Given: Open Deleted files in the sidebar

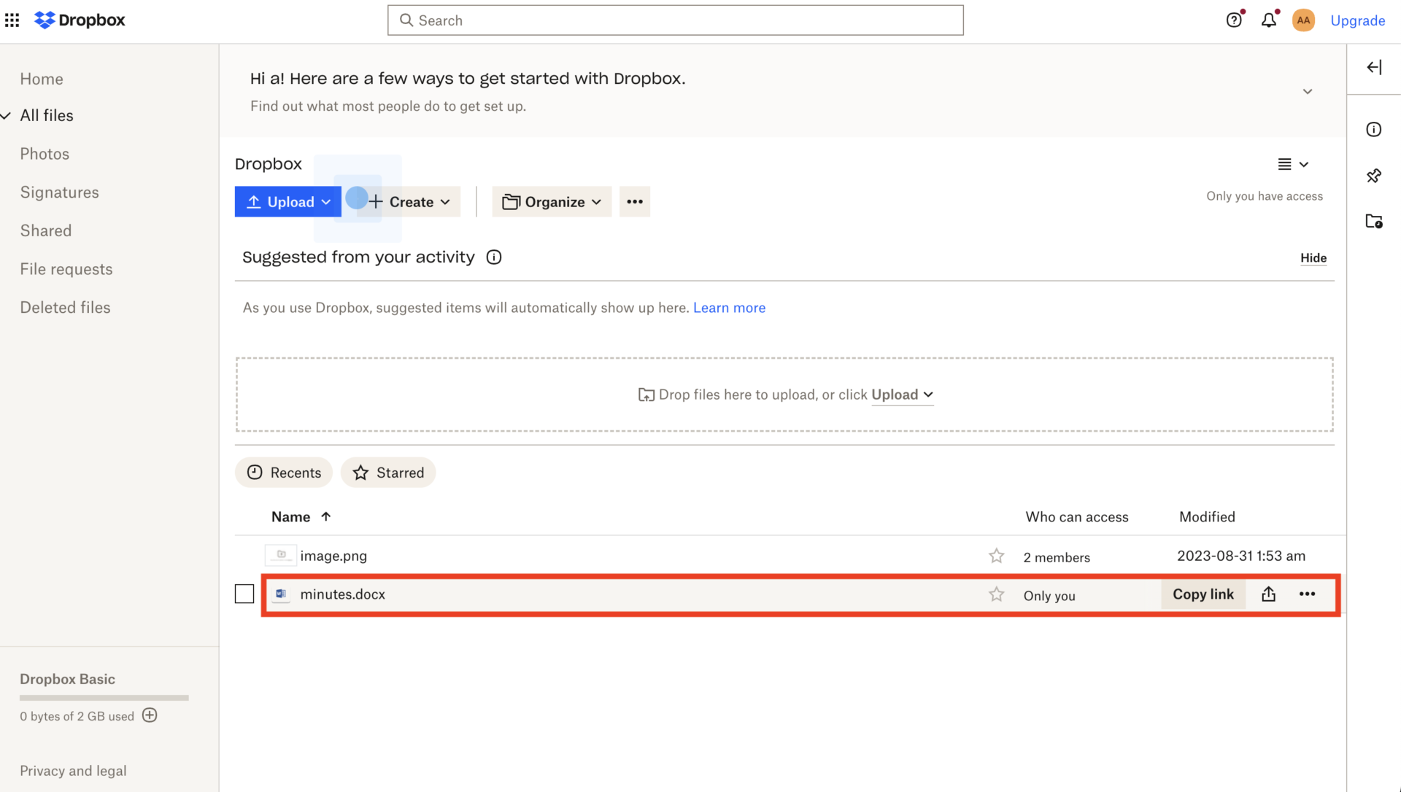Looking at the screenshot, I should tap(65, 307).
